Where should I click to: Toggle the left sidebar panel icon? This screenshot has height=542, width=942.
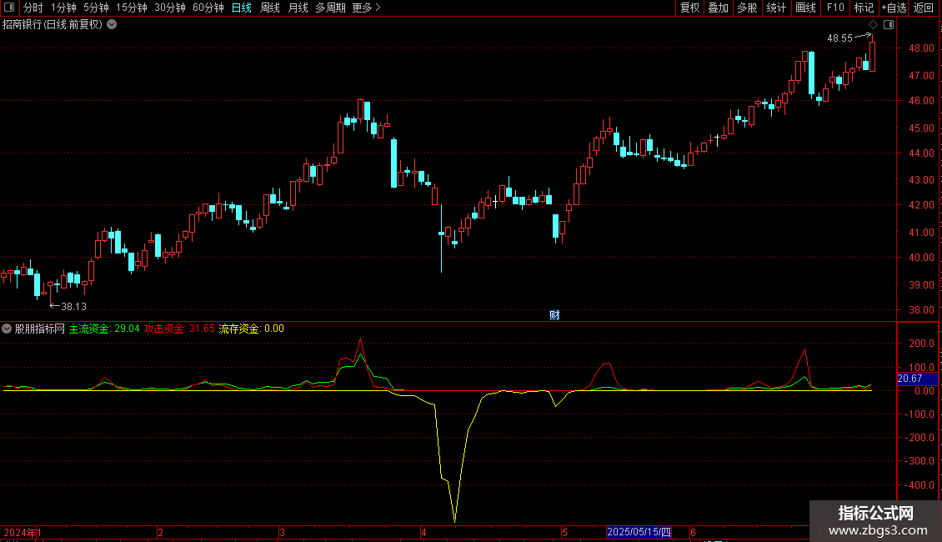click(x=9, y=8)
